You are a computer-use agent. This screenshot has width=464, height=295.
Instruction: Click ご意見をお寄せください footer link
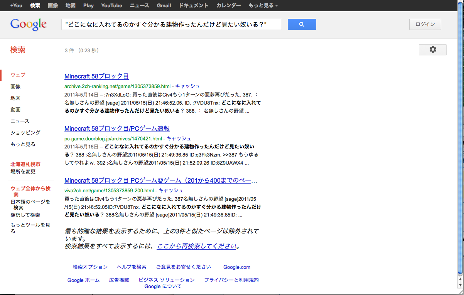click(184, 267)
